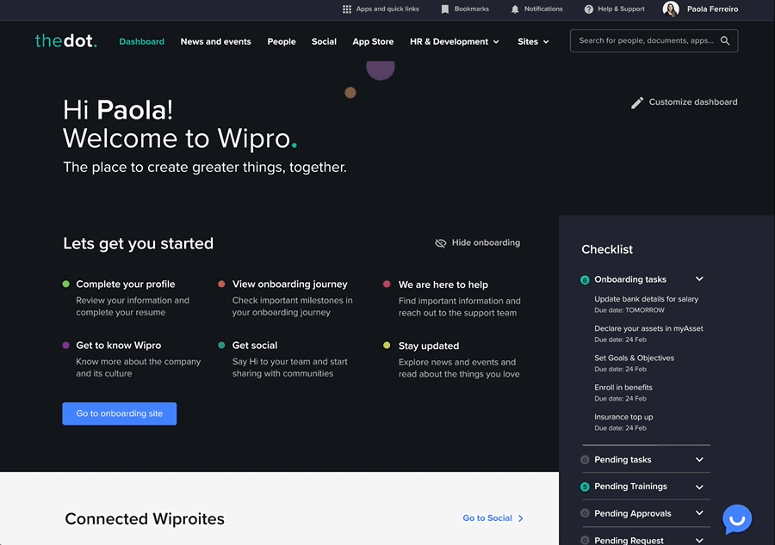Click the Connected Wiproites heading
The image size is (775, 545).
[145, 519]
